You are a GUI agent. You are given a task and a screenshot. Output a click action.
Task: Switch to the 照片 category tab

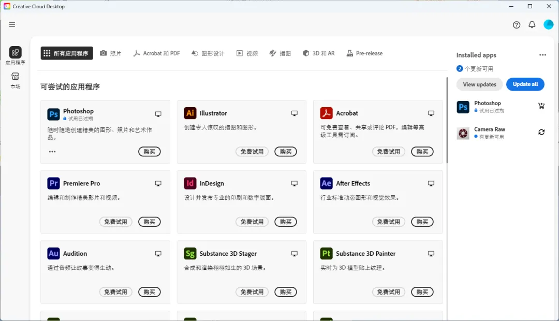pos(111,53)
